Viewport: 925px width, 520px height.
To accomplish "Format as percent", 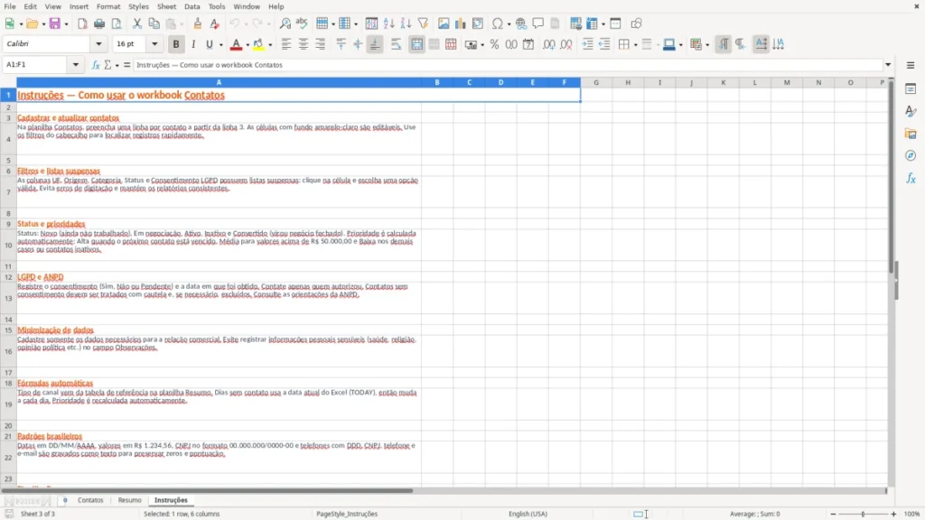I will pos(494,44).
